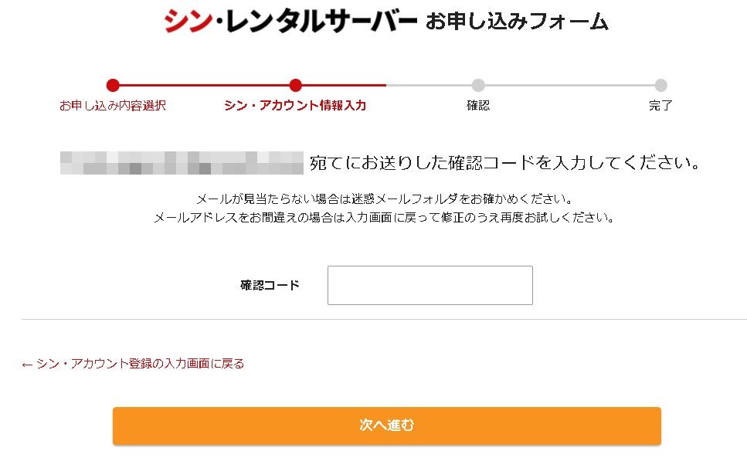Go back via シン・アカウント登録の入力画面に戻る link

click(133, 364)
